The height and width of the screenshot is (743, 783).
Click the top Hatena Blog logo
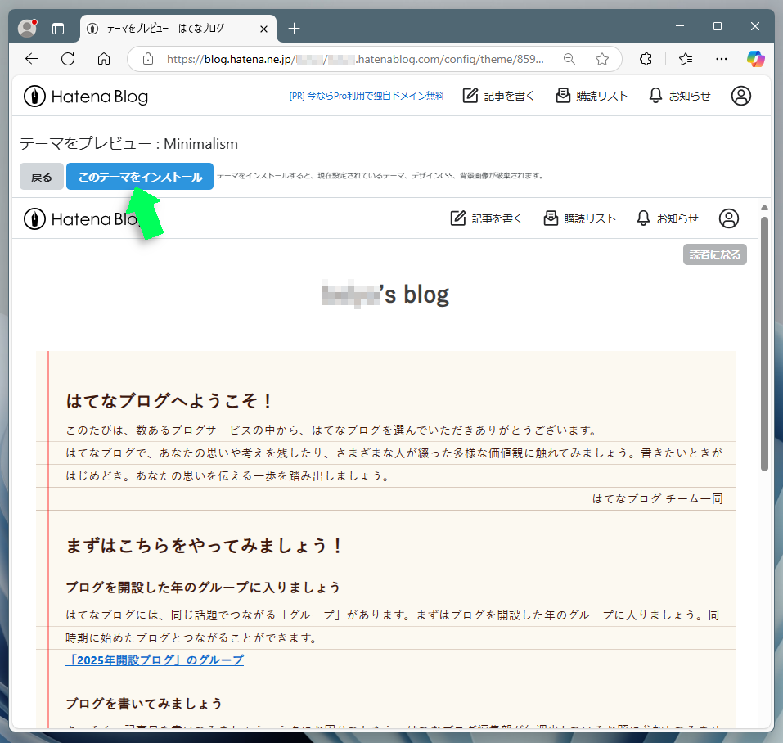tap(86, 97)
